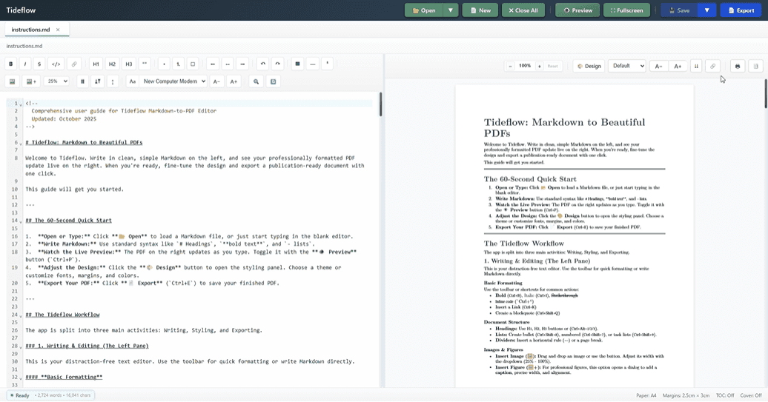Collapse the fold at line 6 heading
768x402 pixels.
click(x=21, y=144)
